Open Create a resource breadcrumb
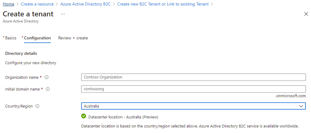 coord(37,4)
